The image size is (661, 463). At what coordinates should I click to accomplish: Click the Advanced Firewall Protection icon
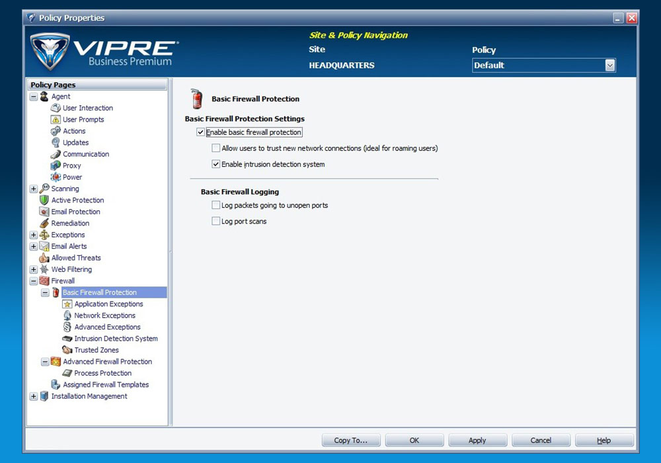click(x=56, y=361)
